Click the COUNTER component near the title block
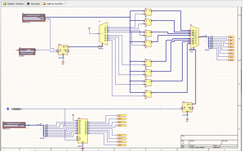 point(187,107)
